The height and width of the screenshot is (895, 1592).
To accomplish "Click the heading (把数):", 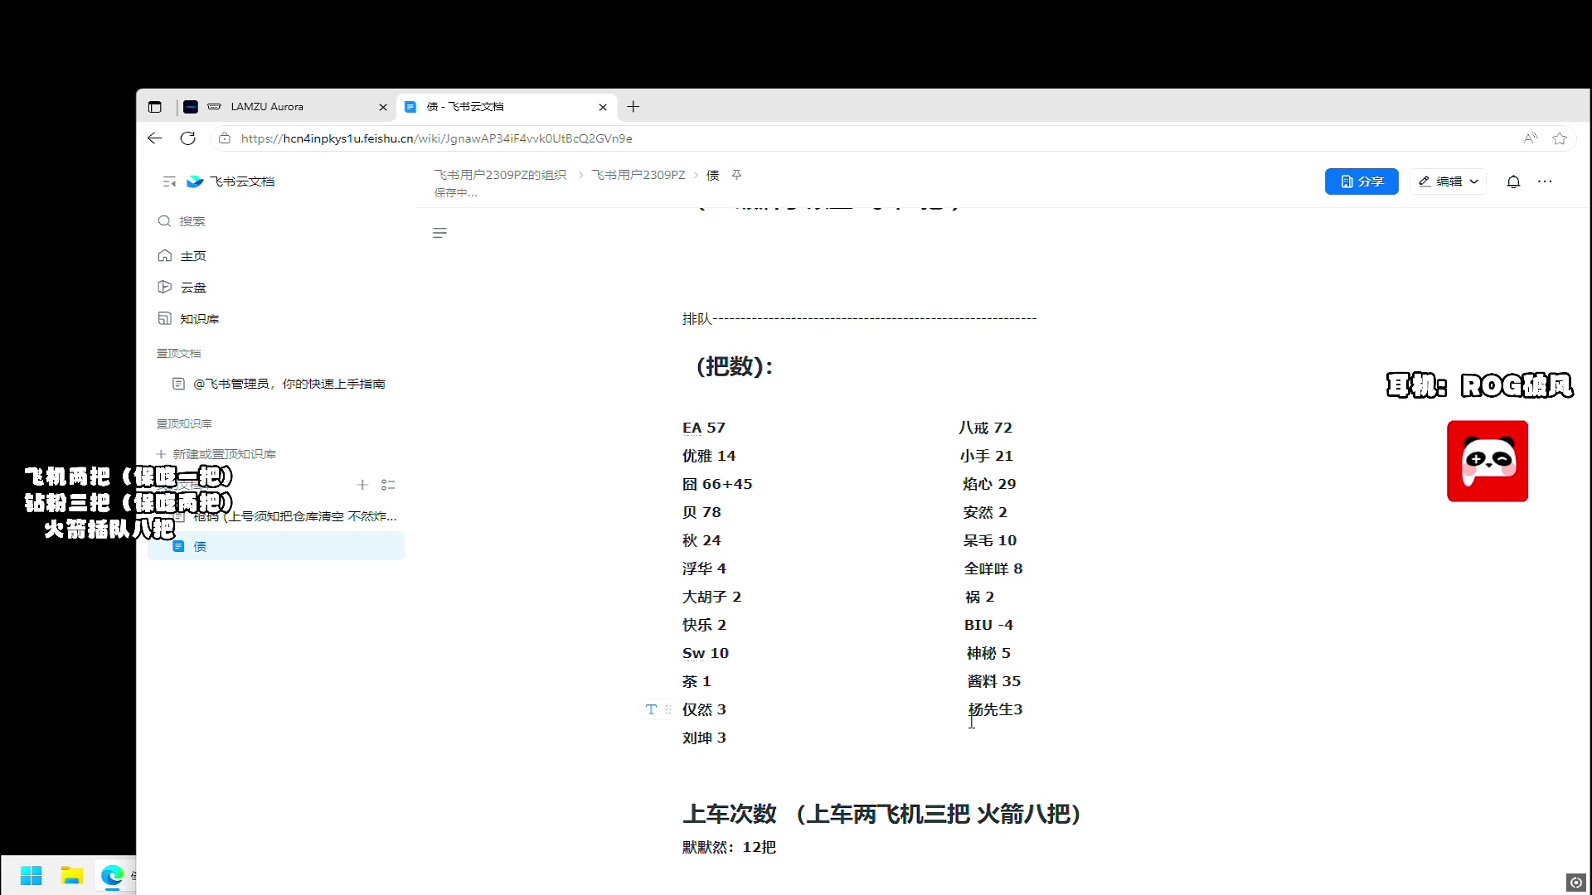I will (735, 366).
